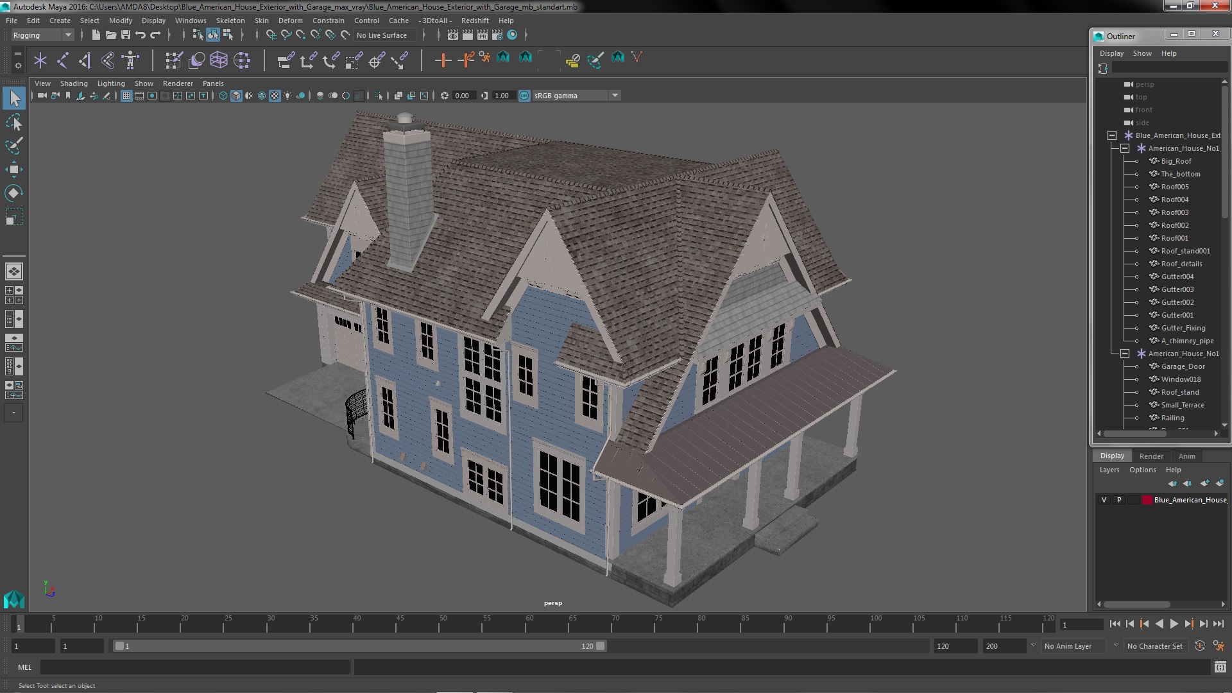Click the Create IK Handle shelf icon
1232x693 pixels.
(x=85, y=60)
